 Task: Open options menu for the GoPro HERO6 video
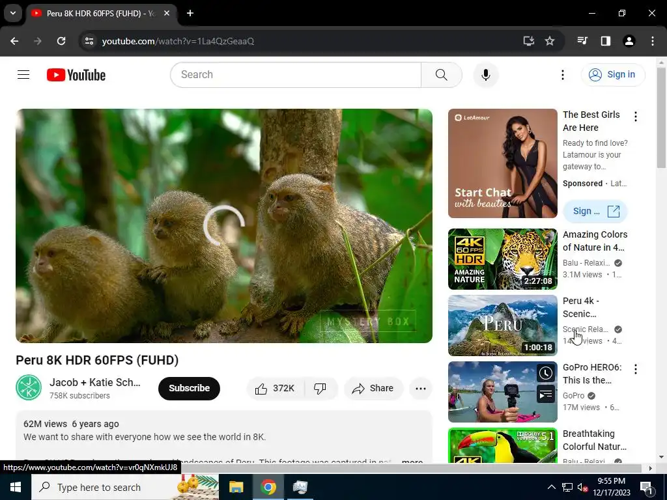point(636,369)
